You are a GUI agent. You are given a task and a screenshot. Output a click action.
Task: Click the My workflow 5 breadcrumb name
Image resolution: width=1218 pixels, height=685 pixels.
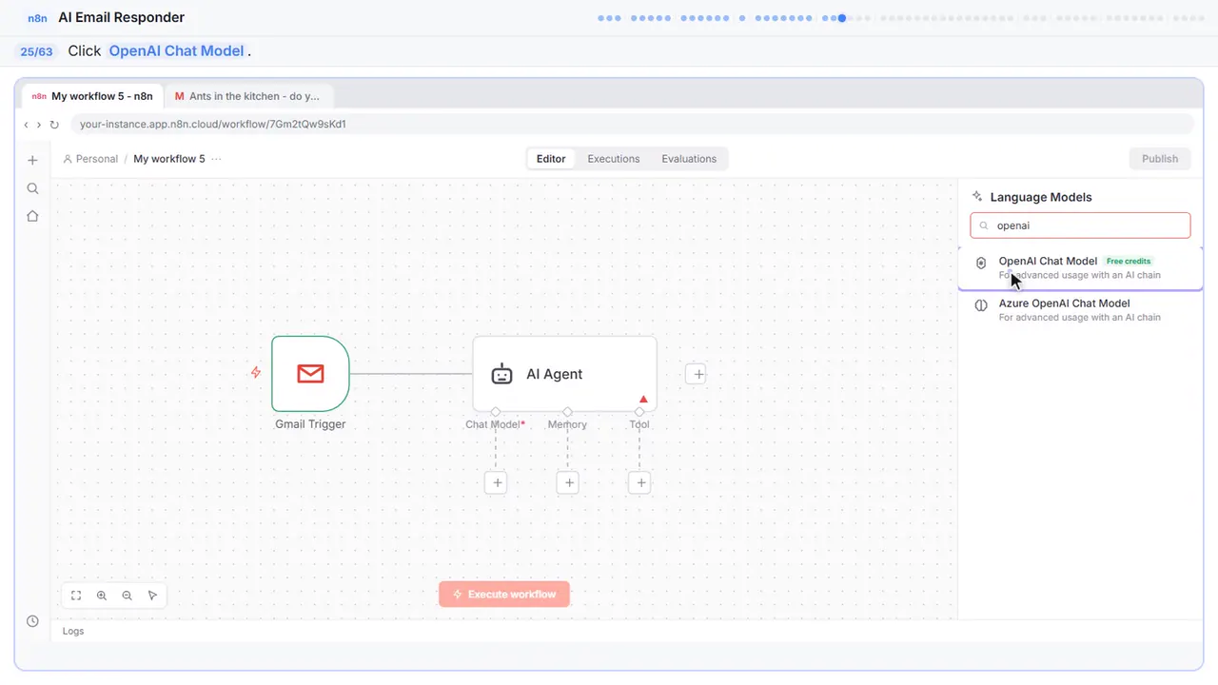(x=169, y=159)
